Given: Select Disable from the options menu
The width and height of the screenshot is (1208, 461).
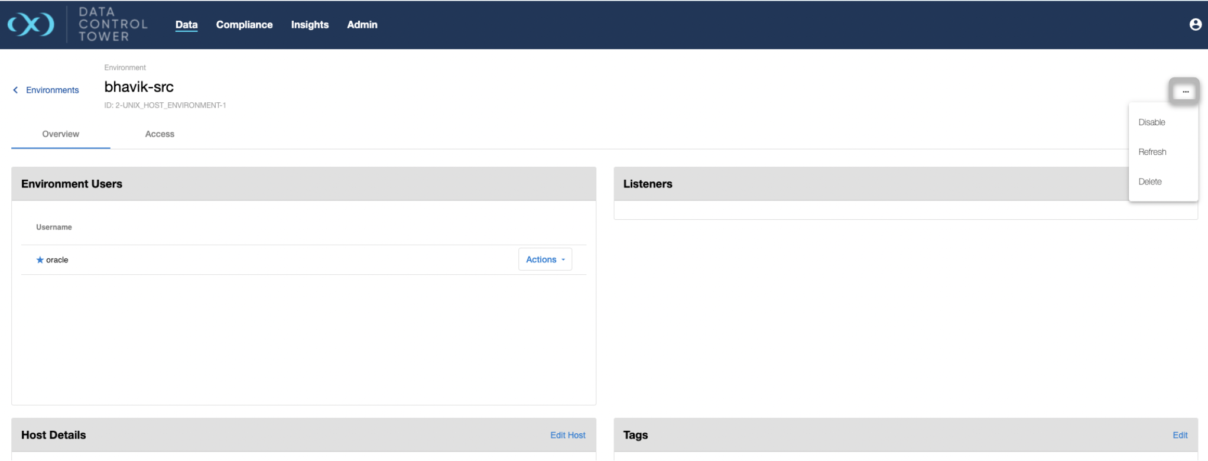Looking at the screenshot, I should point(1151,122).
